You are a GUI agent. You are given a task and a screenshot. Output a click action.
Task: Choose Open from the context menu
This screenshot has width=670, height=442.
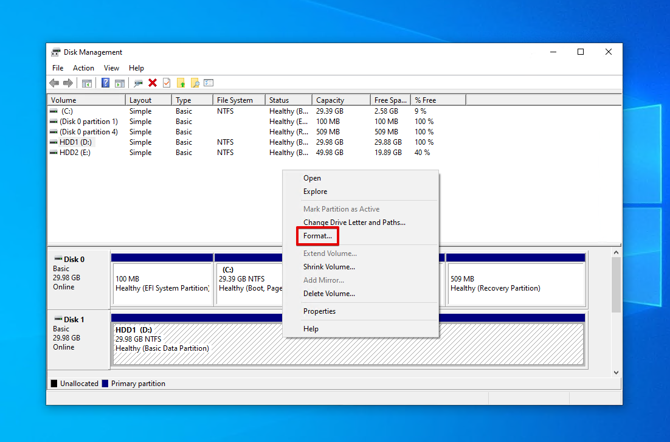[361, 178]
